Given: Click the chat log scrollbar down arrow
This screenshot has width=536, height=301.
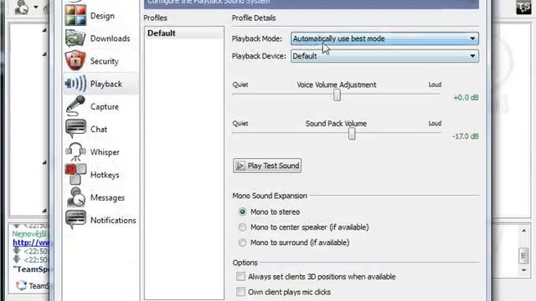Looking at the screenshot, I should click(x=523, y=270).
